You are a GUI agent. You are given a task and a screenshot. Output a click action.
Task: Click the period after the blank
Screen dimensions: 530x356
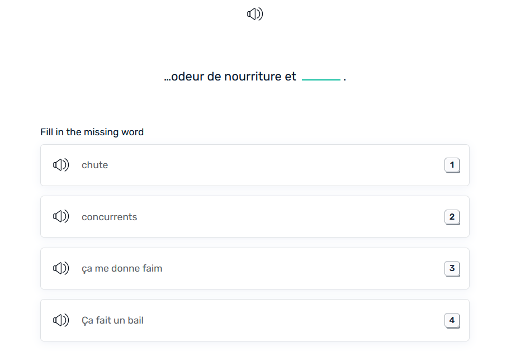[x=345, y=78]
